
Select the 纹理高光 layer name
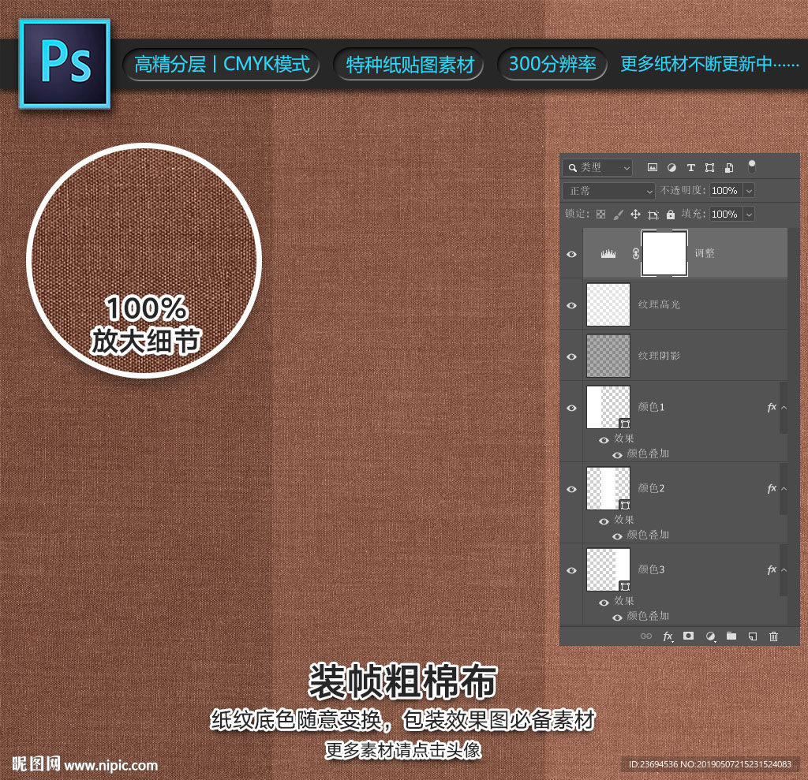[659, 304]
